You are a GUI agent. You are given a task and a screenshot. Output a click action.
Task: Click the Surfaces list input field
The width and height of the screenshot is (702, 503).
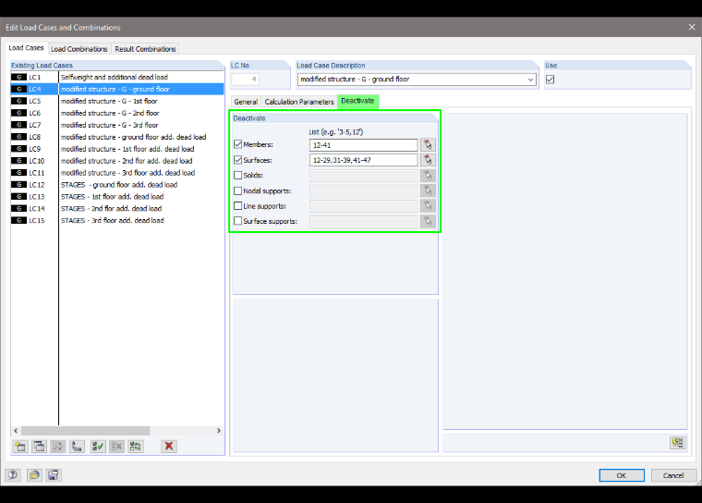pos(364,160)
